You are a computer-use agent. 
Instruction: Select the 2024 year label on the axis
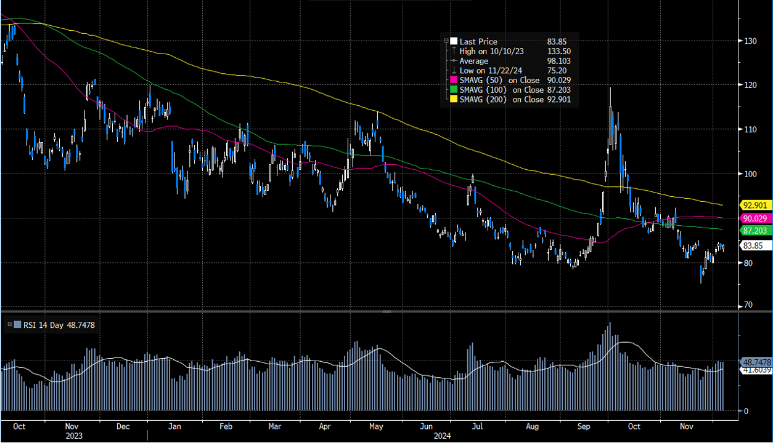pyautogui.click(x=441, y=436)
